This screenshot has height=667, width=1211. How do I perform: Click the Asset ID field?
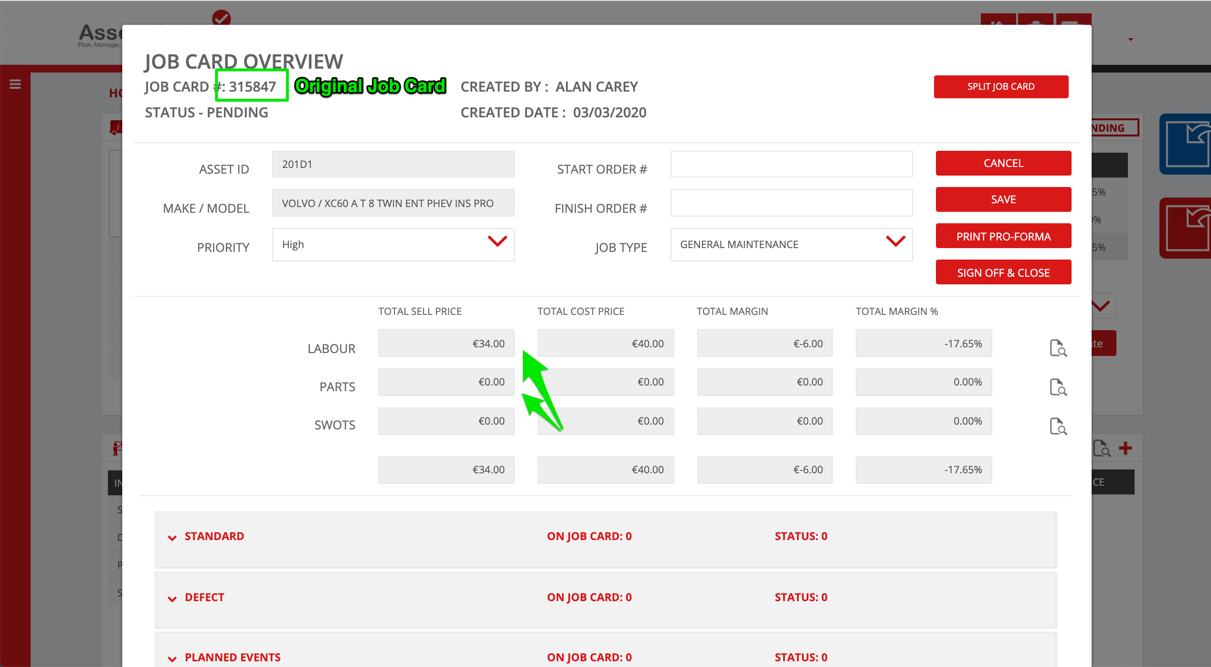click(393, 164)
